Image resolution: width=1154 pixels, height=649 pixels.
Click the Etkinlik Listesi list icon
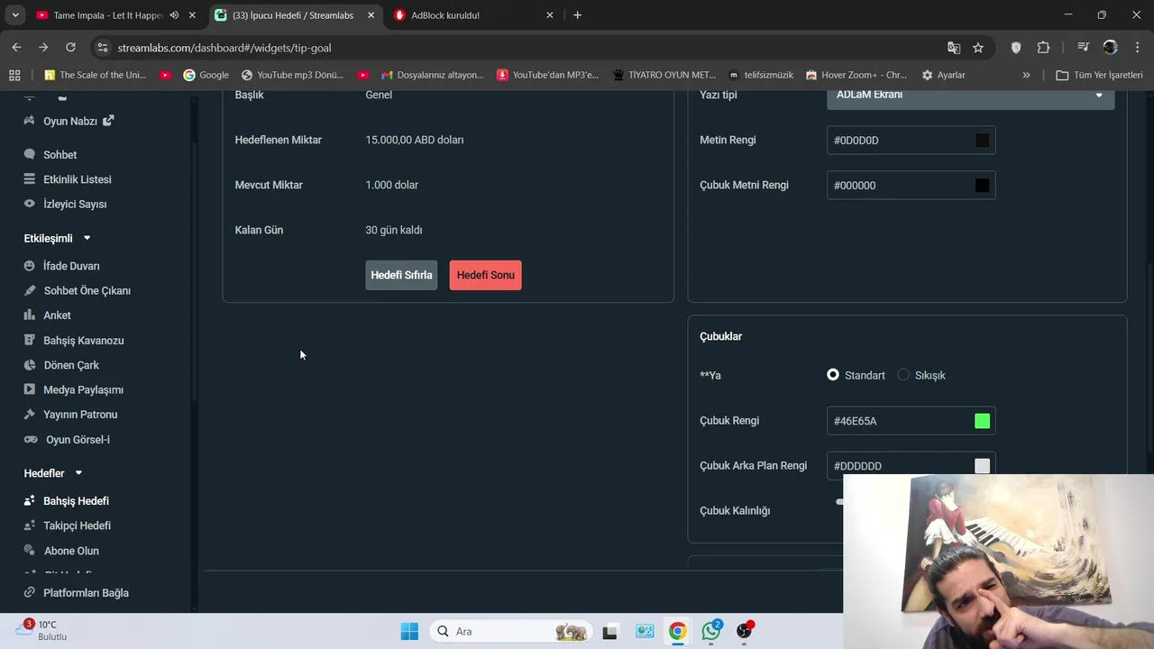coord(30,178)
